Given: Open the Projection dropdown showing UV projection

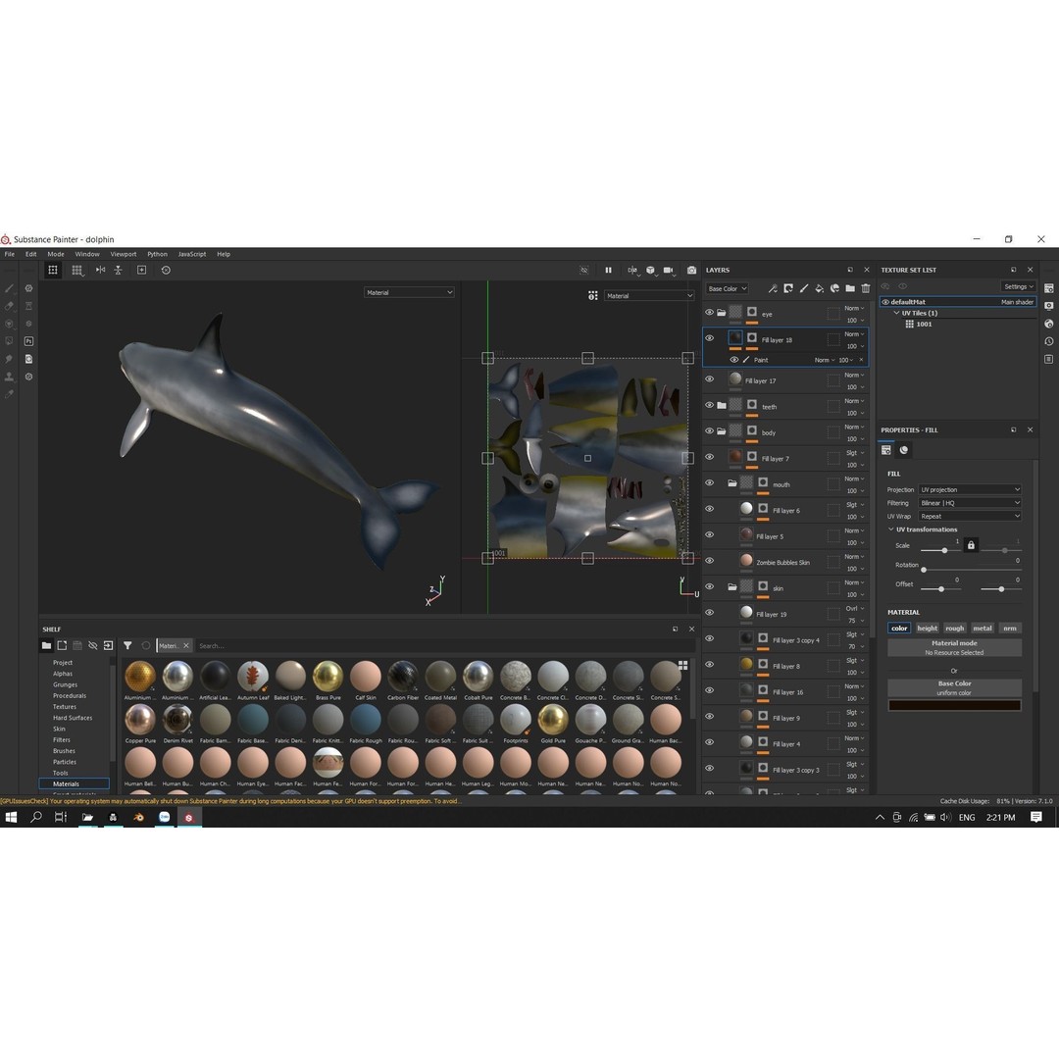Looking at the screenshot, I should pos(970,489).
